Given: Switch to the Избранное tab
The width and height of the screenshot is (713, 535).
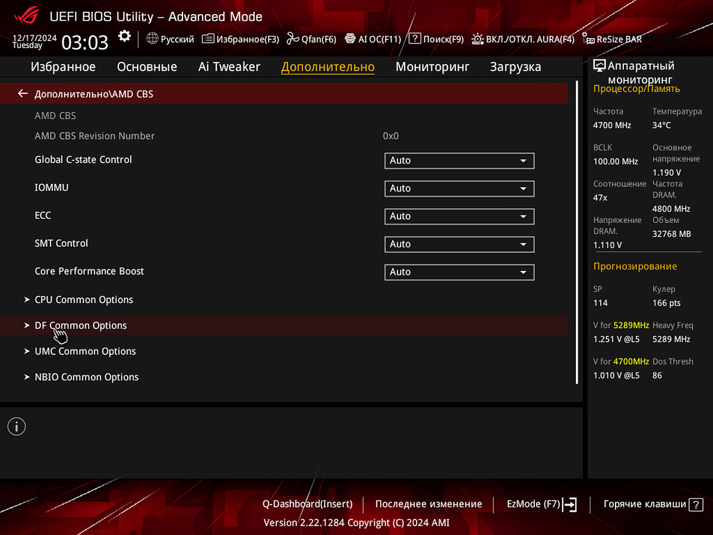Looking at the screenshot, I should (x=63, y=67).
